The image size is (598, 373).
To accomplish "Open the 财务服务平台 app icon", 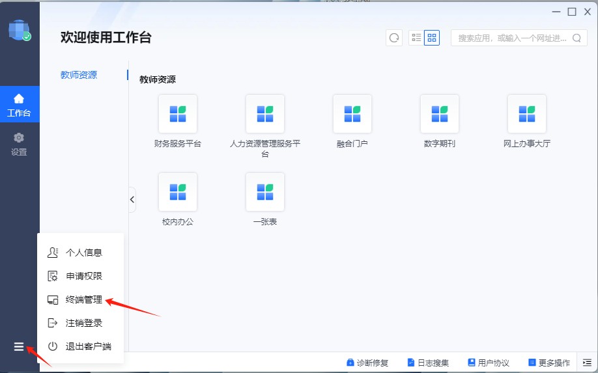I will click(177, 114).
